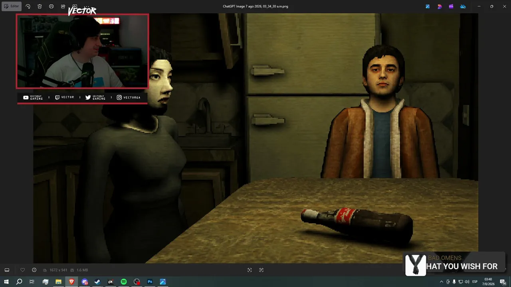Open Steam from the taskbar

(97, 282)
